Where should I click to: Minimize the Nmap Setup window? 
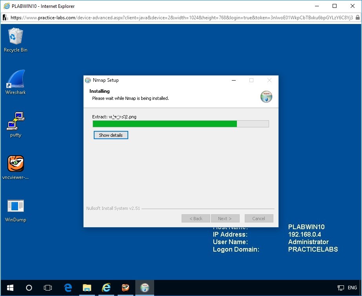pos(234,80)
